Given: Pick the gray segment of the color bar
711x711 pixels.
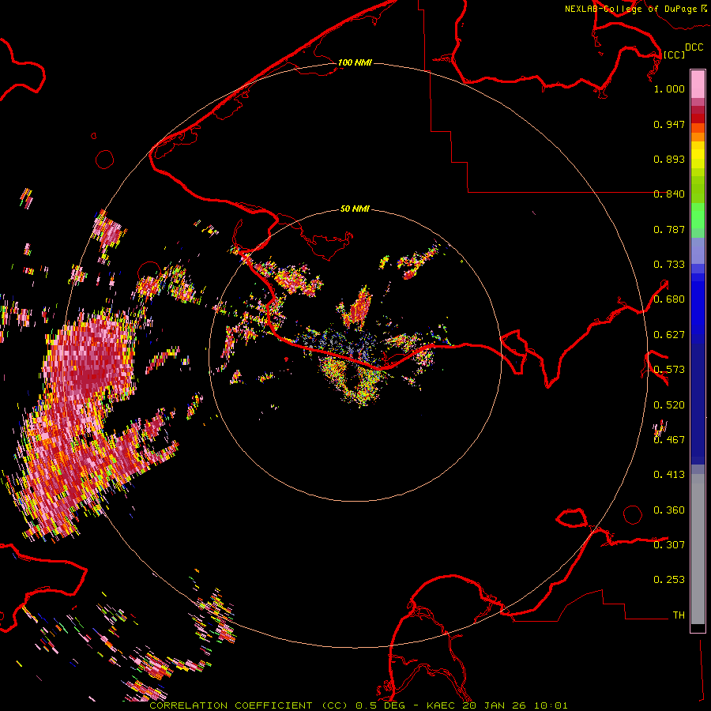Looking at the screenshot, I should click(698, 549).
